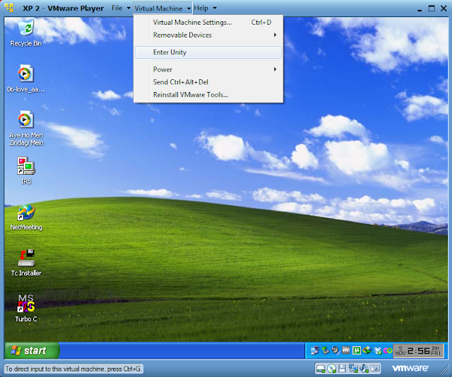Choose Enter Unity from the menu
This screenshot has height=377, width=452.
pos(208,52)
